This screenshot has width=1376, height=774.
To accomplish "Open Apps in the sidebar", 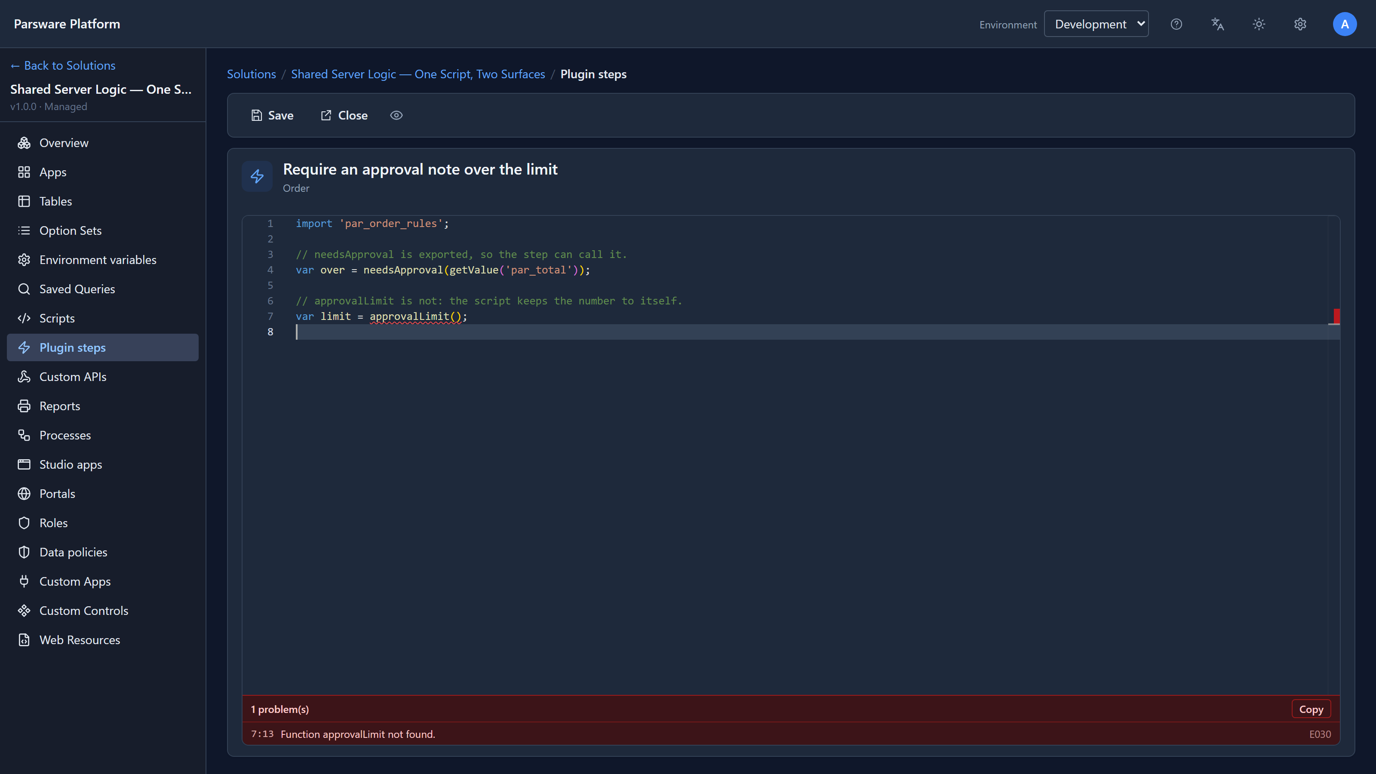I will [x=103, y=172].
